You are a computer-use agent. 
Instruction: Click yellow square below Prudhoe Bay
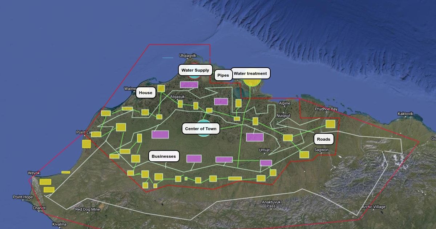330,124
